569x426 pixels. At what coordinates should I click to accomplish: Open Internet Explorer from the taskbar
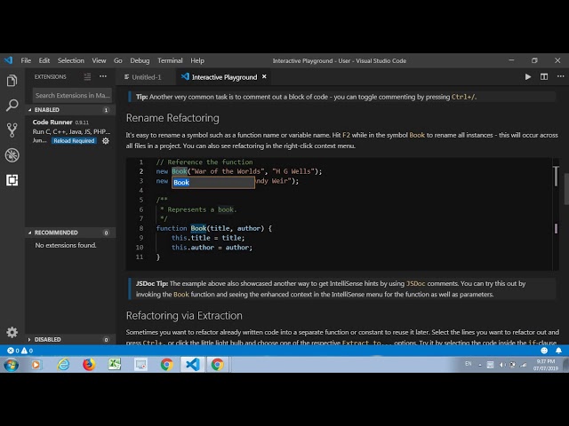(x=63, y=365)
